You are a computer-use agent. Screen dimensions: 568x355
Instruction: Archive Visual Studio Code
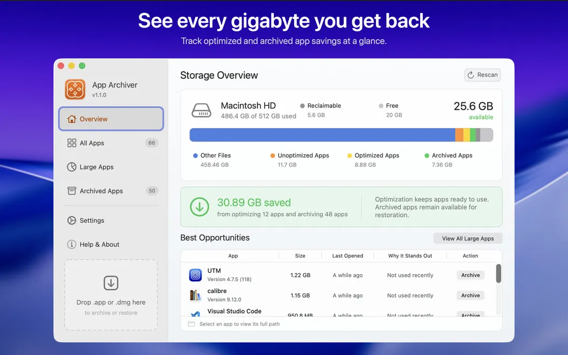pos(470,315)
